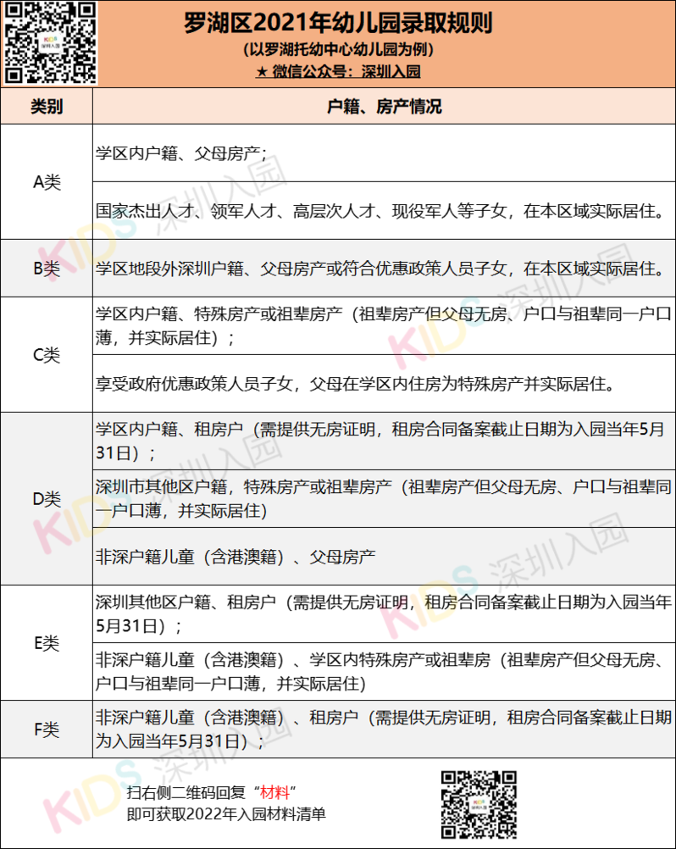Click the QR code beside the title

click(x=51, y=42)
